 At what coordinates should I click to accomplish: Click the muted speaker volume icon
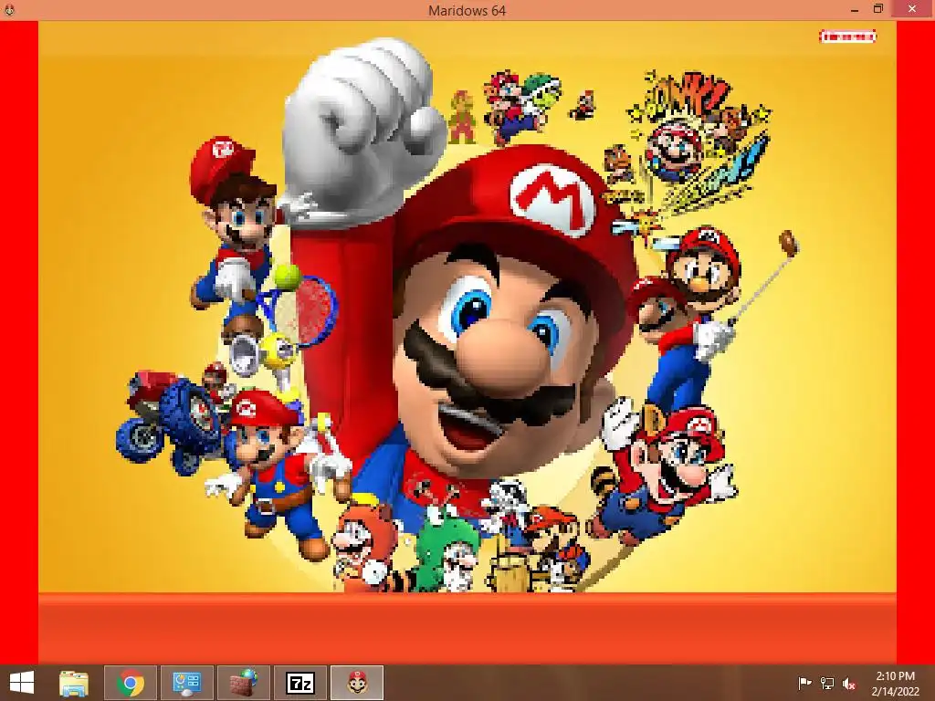click(x=849, y=683)
